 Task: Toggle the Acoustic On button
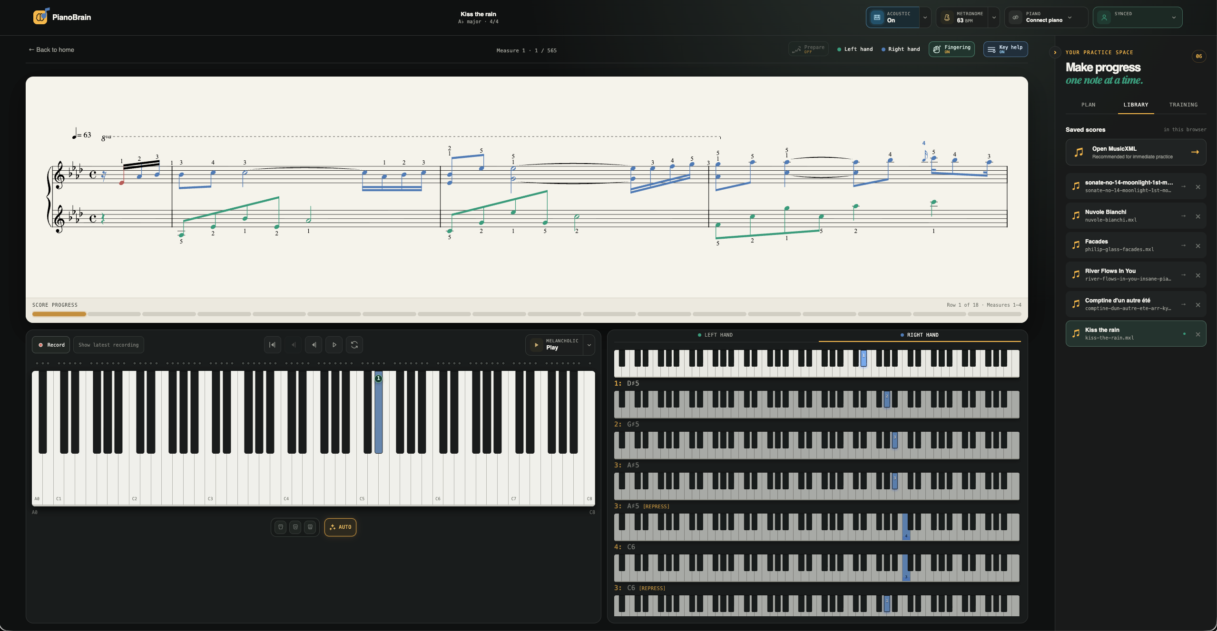pyautogui.click(x=893, y=18)
